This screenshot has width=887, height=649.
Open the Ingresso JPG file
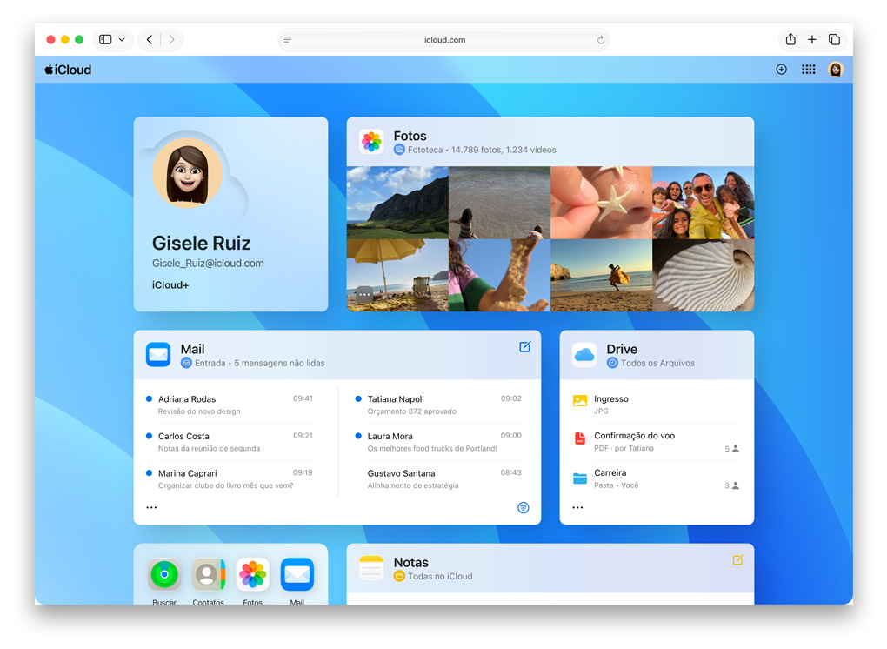(x=656, y=405)
